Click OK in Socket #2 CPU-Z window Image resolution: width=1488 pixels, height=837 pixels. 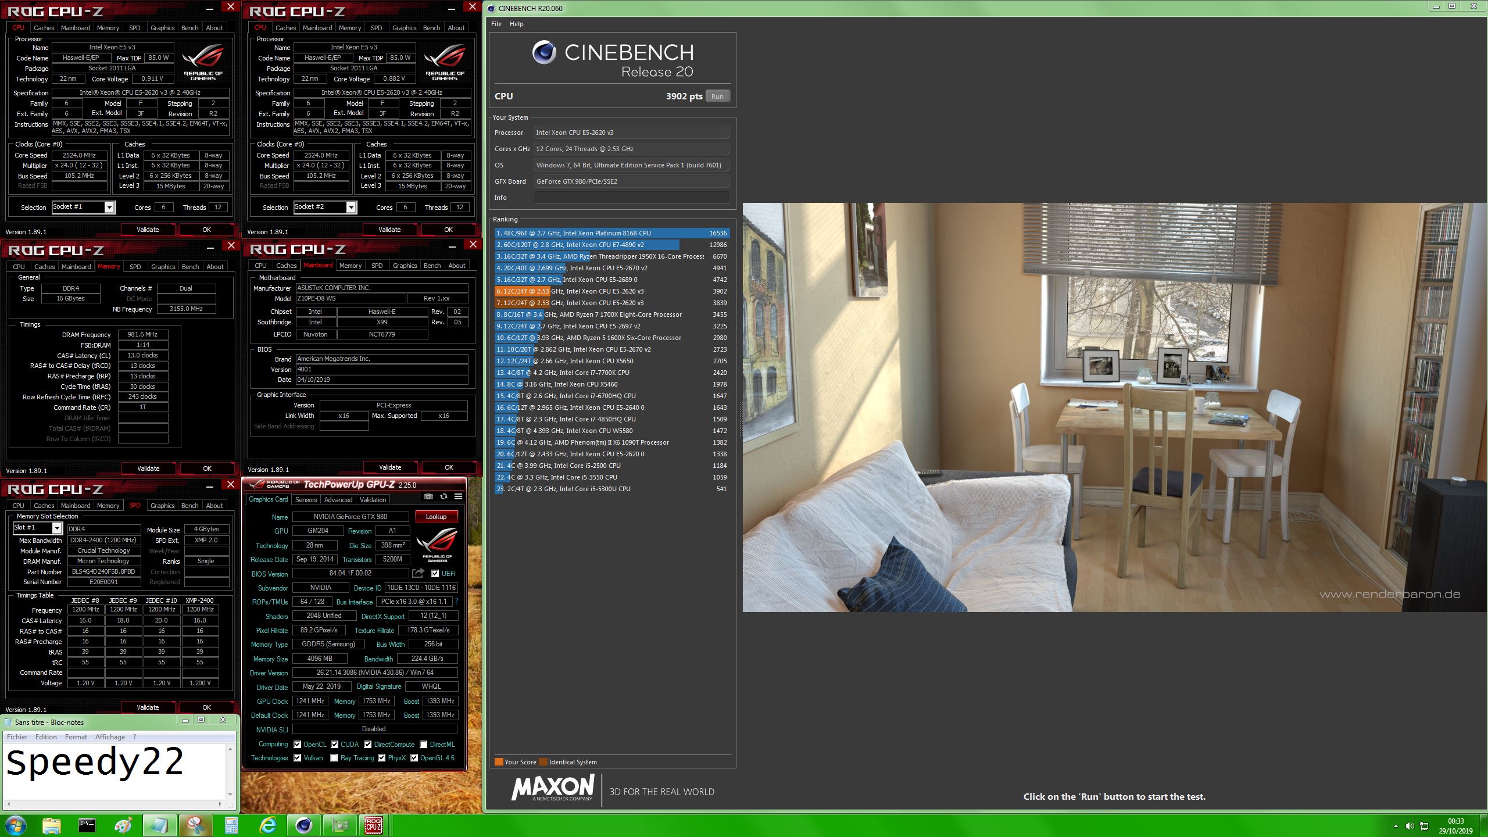448,230
